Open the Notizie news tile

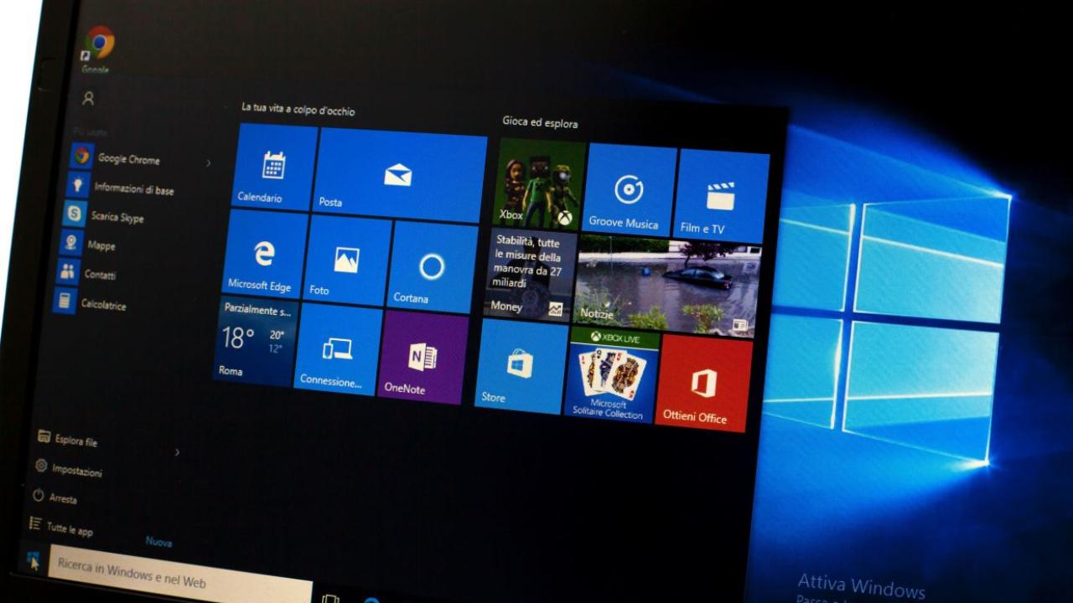pyautogui.click(x=667, y=286)
